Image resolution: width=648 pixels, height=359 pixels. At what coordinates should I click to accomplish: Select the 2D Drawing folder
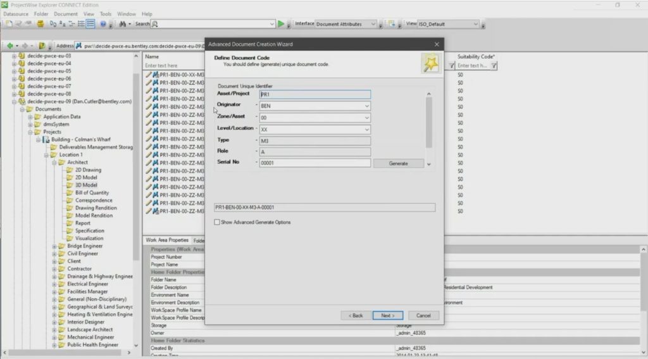(88, 170)
